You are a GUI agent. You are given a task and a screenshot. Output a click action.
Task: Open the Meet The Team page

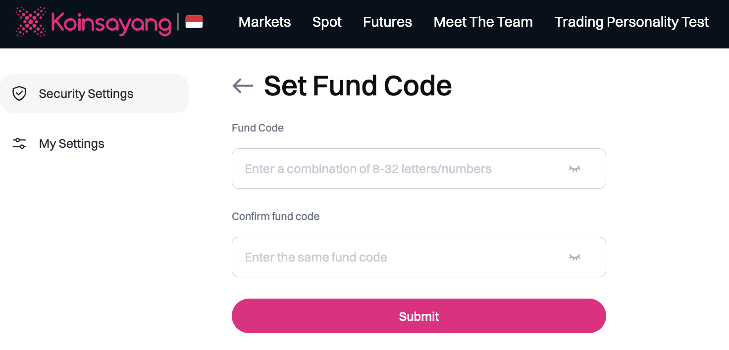pos(483,22)
